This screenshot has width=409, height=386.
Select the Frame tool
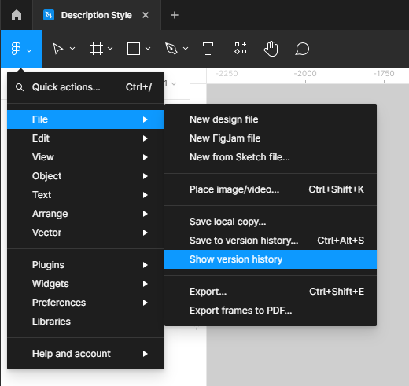(96, 49)
